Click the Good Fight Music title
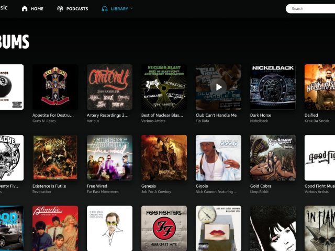The height and width of the screenshot is (251, 335). coord(320,186)
